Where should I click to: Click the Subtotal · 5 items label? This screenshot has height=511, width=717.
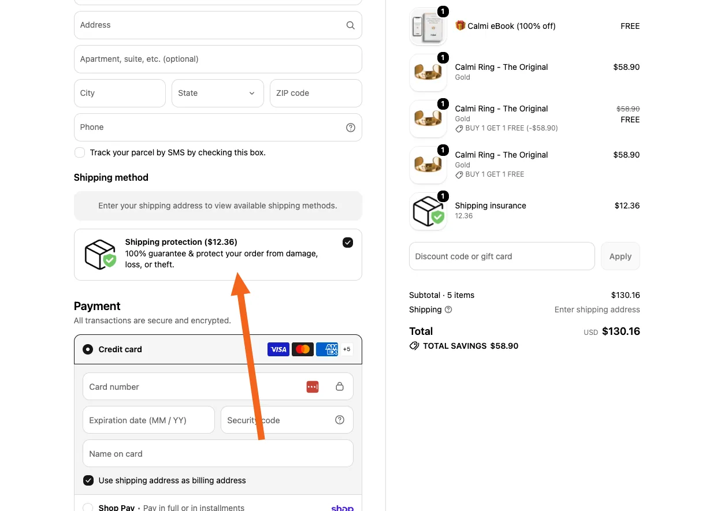point(441,295)
